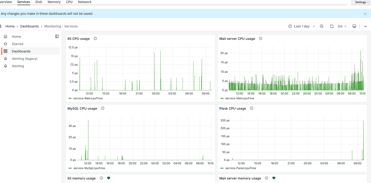Click the green color swatch of service-MySql:cpuTime legend
This screenshot has width=371, height=183.
pos(70,168)
